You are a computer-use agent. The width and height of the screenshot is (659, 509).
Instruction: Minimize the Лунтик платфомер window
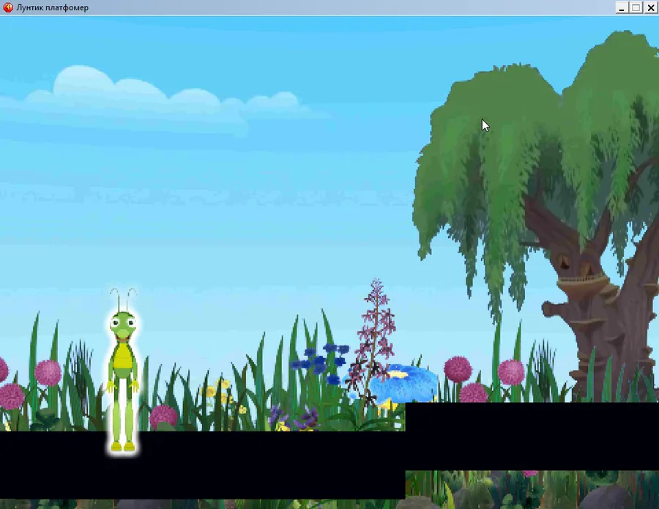[x=622, y=7]
